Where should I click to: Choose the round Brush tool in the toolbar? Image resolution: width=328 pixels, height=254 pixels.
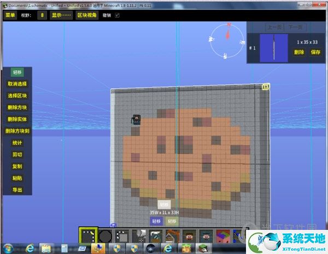[x=105, y=236]
